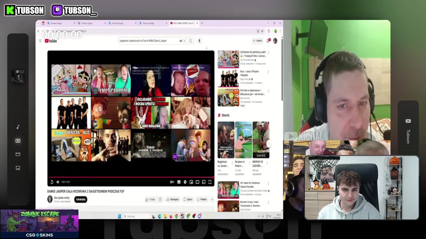Bookmark the page with the star icon
426x239 pixels.
(x=262, y=31)
